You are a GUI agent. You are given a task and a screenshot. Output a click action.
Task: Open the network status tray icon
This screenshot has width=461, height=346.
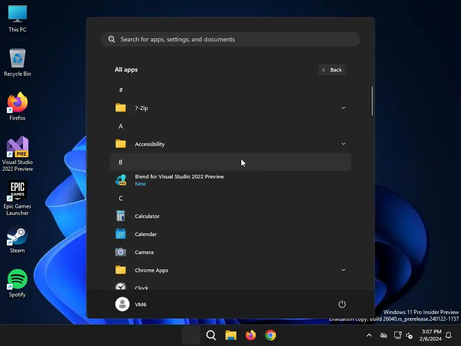pyautogui.click(x=398, y=335)
